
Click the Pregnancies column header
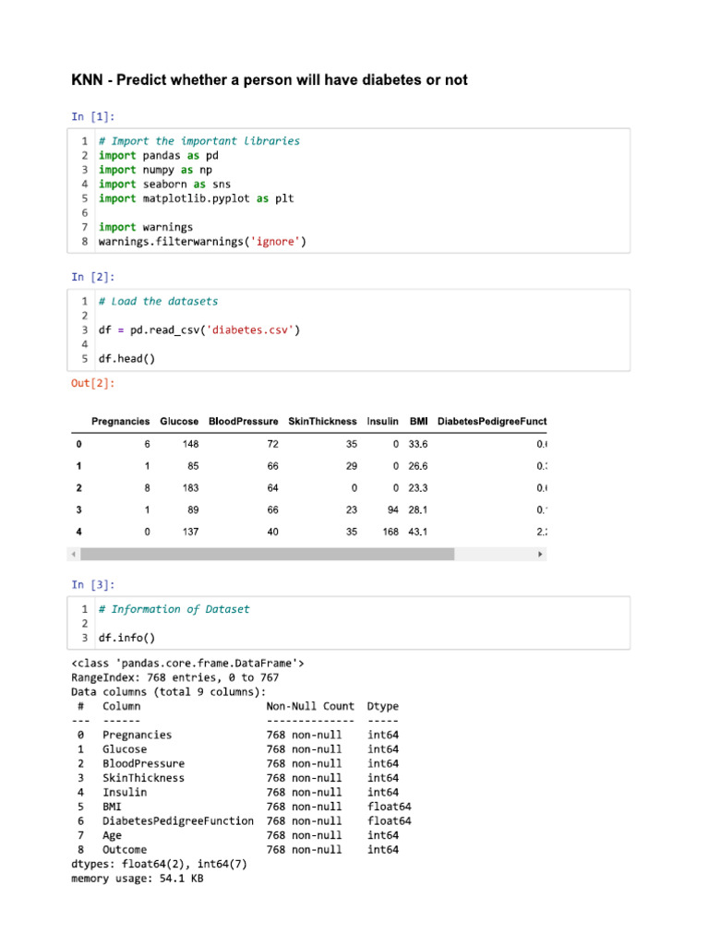click(120, 422)
